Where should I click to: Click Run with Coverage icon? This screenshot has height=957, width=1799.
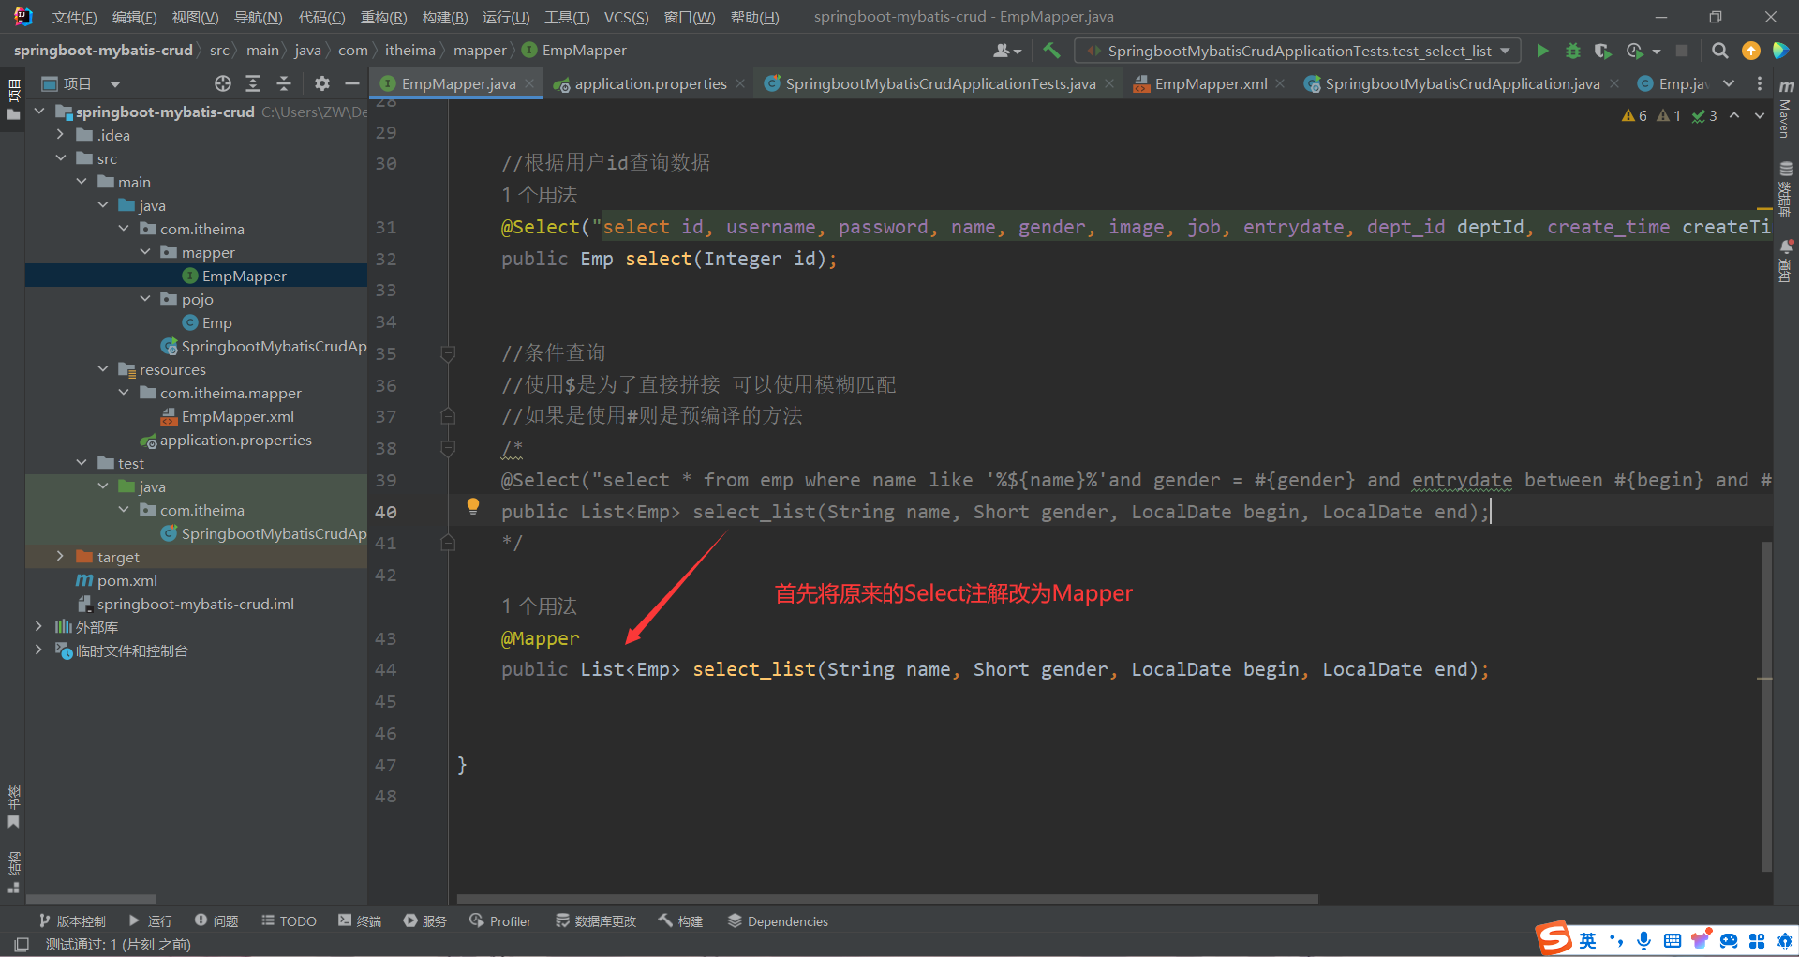[1603, 51]
